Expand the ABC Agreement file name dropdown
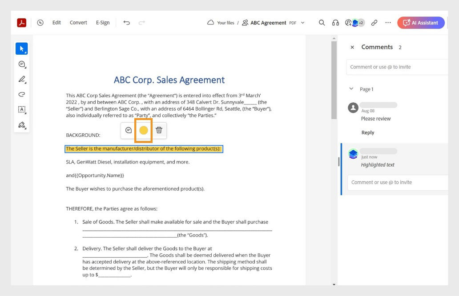Screen dimensions: 459x296 (302, 23)
